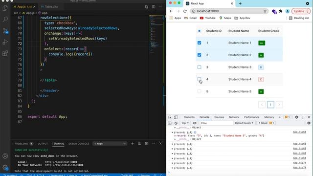
Task: Show more DevTools tabs chevron
Action: 279,117
